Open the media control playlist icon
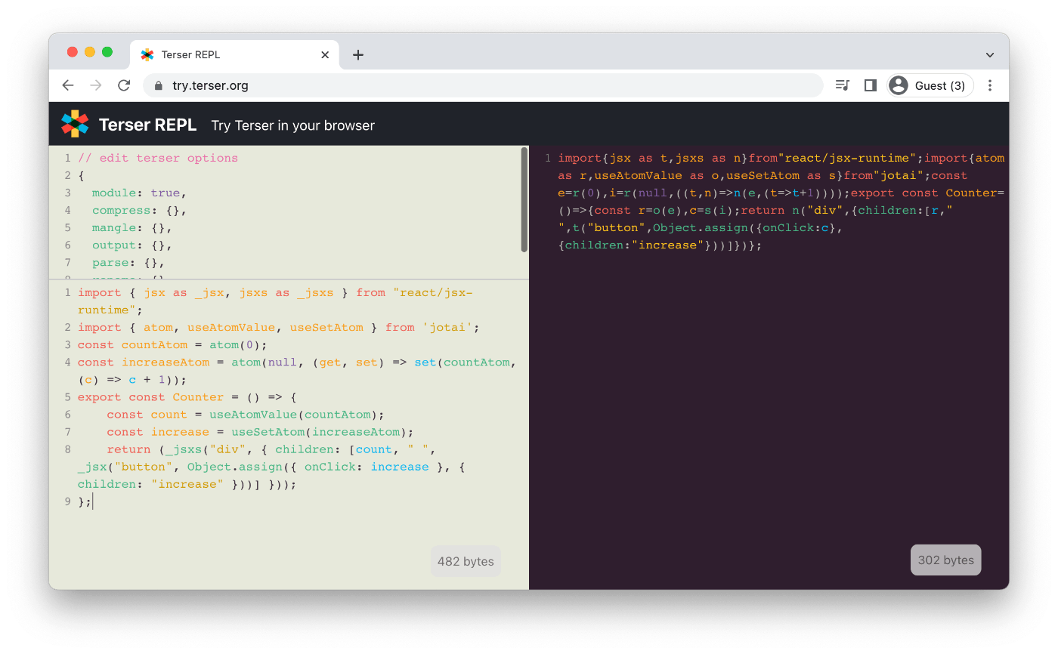This screenshot has width=1058, height=654. click(x=842, y=85)
